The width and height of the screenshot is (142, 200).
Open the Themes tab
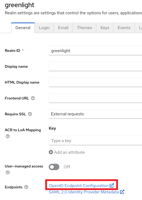point(84,28)
